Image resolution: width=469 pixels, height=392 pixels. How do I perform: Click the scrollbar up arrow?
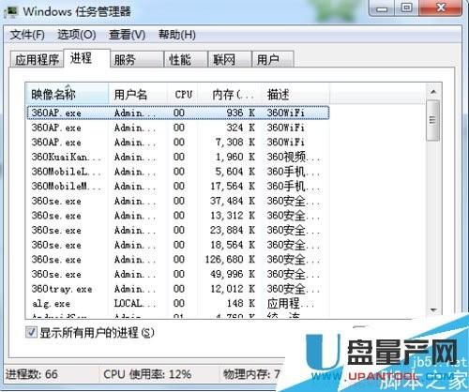(433, 92)
